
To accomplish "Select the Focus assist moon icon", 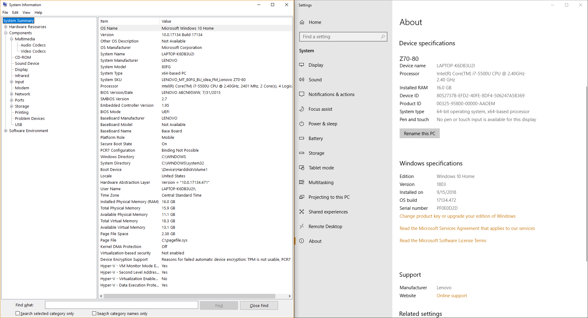I will 302,109.
